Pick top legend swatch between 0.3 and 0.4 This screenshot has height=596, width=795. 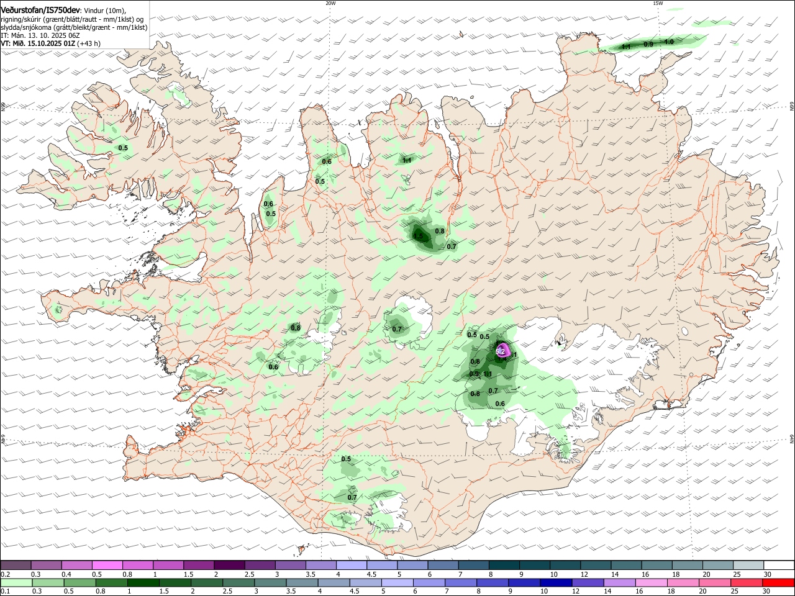point(46,565)
